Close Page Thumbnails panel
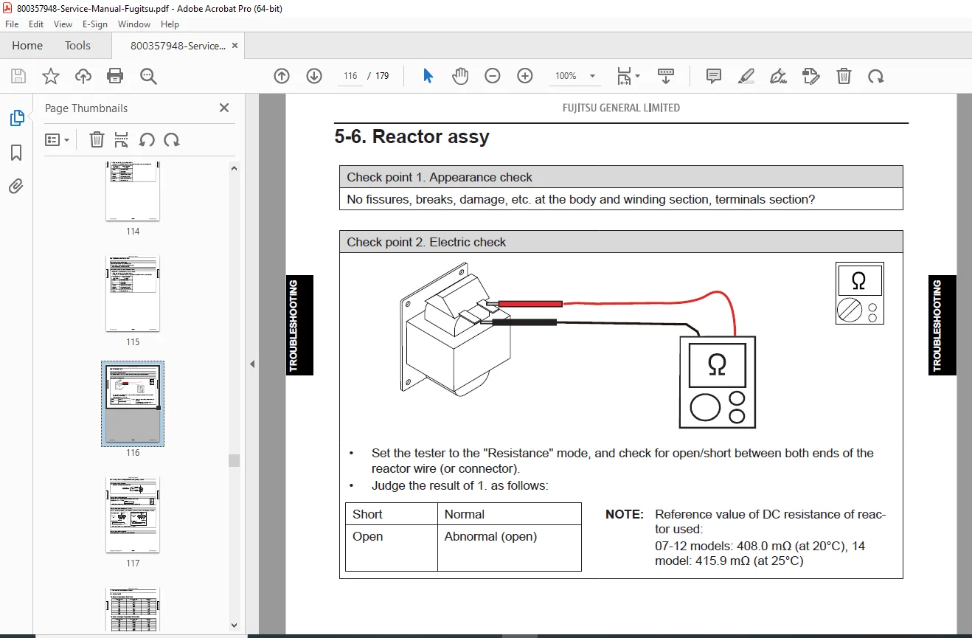This screenshot has height=638, width=972. [224, 108]
